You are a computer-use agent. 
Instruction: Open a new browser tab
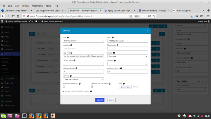(208, 11)
